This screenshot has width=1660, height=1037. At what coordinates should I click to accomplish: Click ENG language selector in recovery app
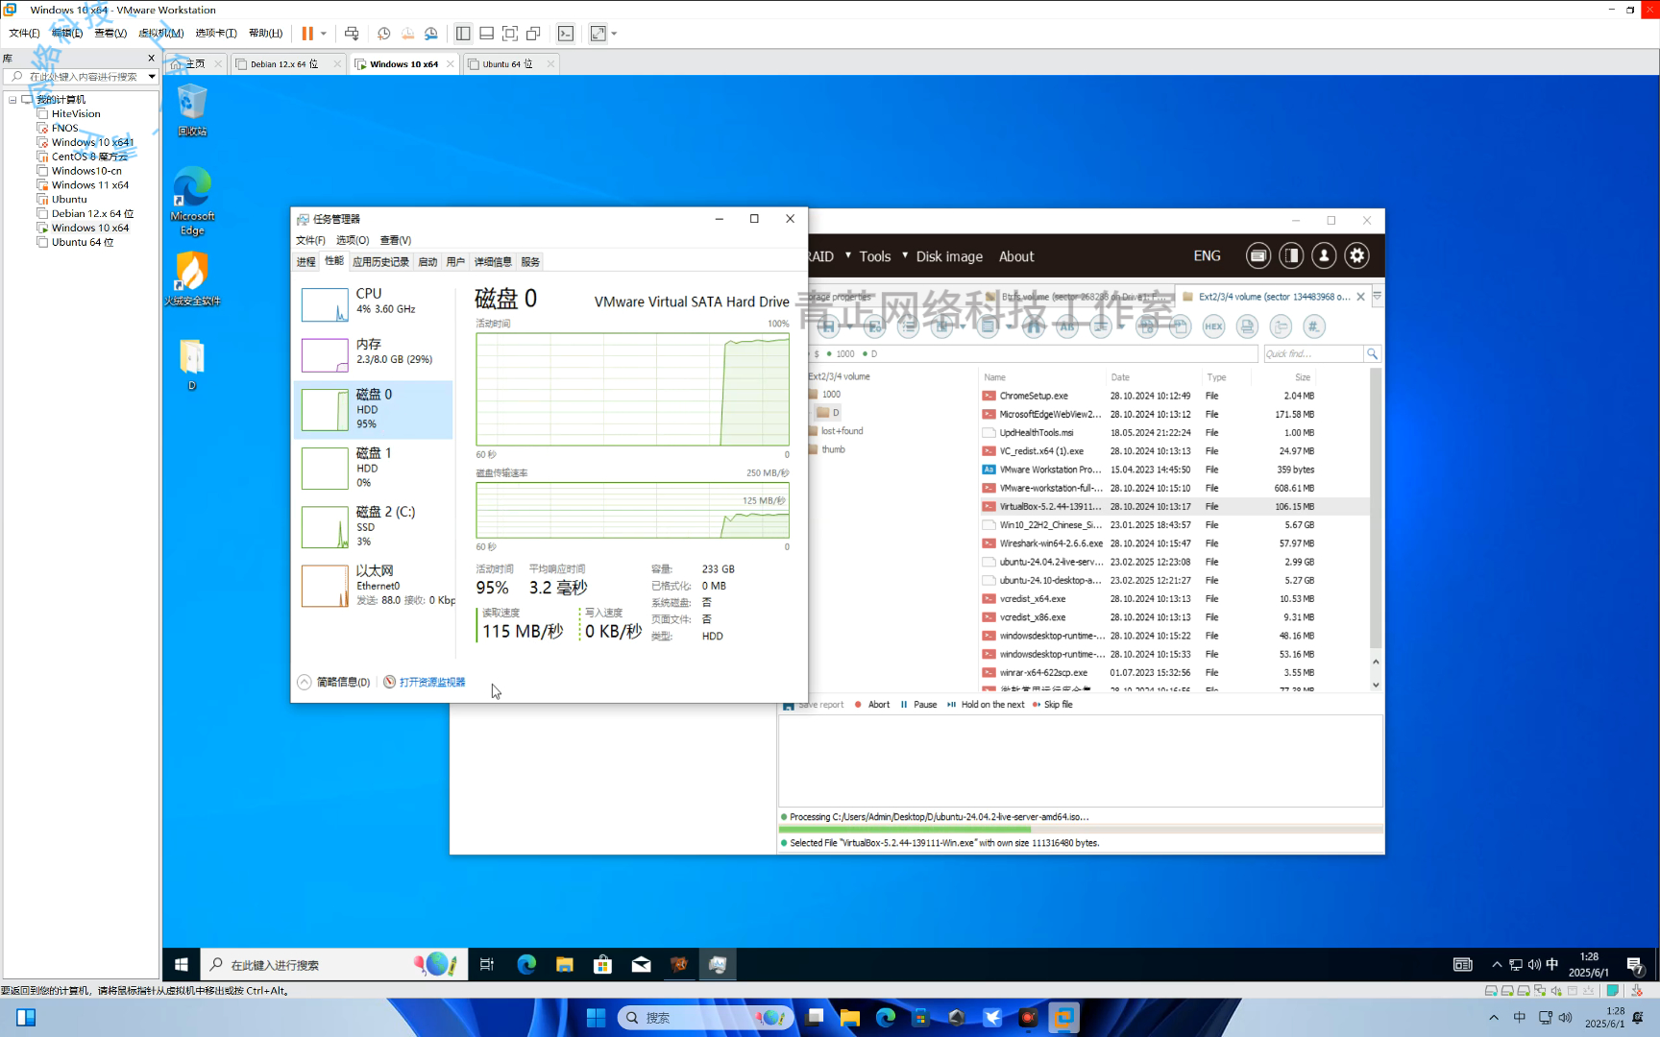click(1207, 255)
